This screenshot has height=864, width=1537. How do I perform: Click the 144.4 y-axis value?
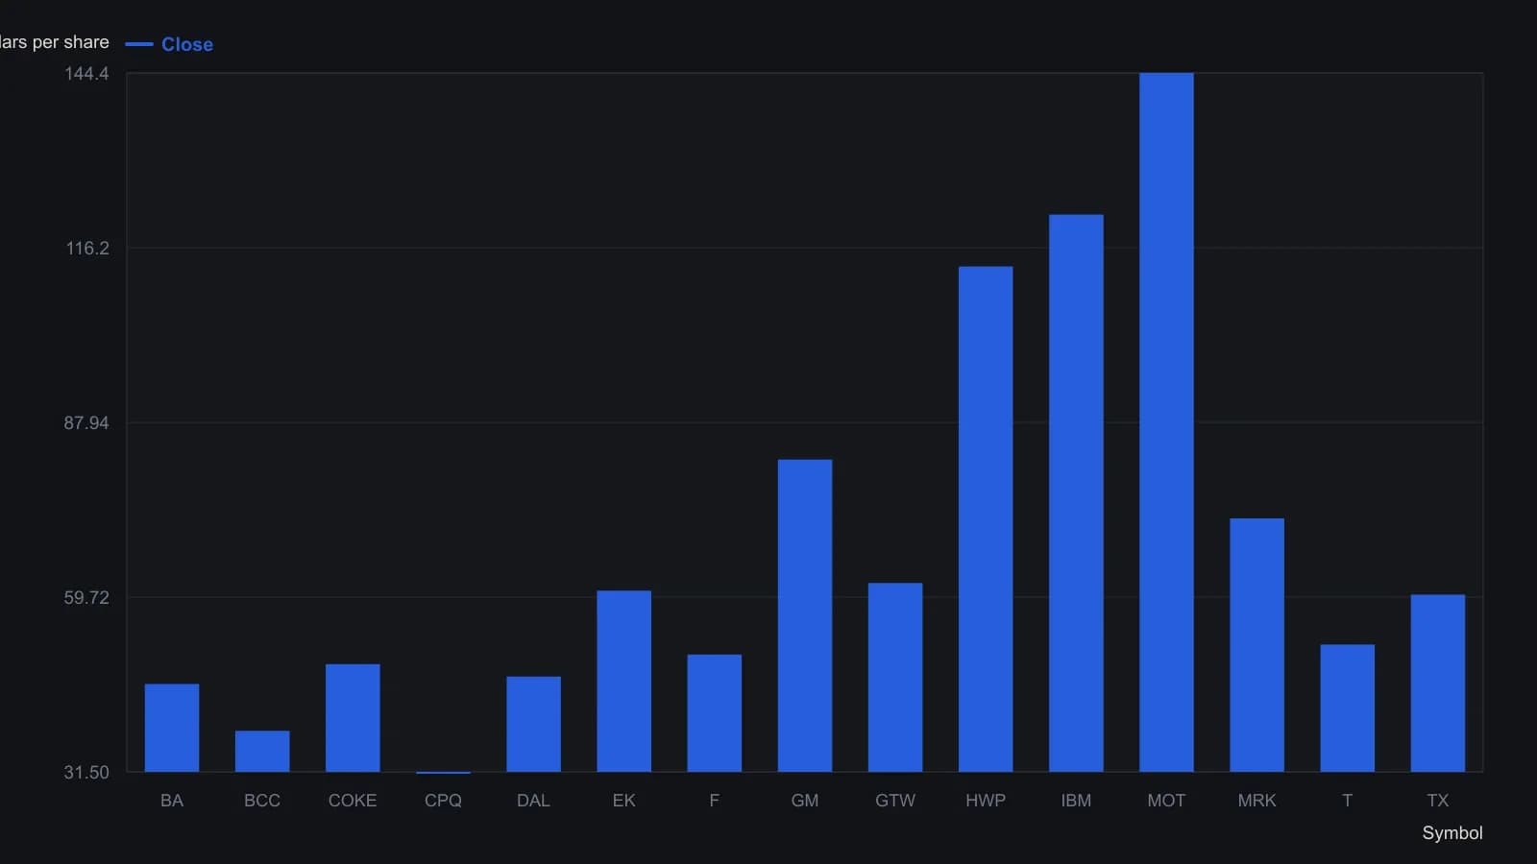(86, 74)
